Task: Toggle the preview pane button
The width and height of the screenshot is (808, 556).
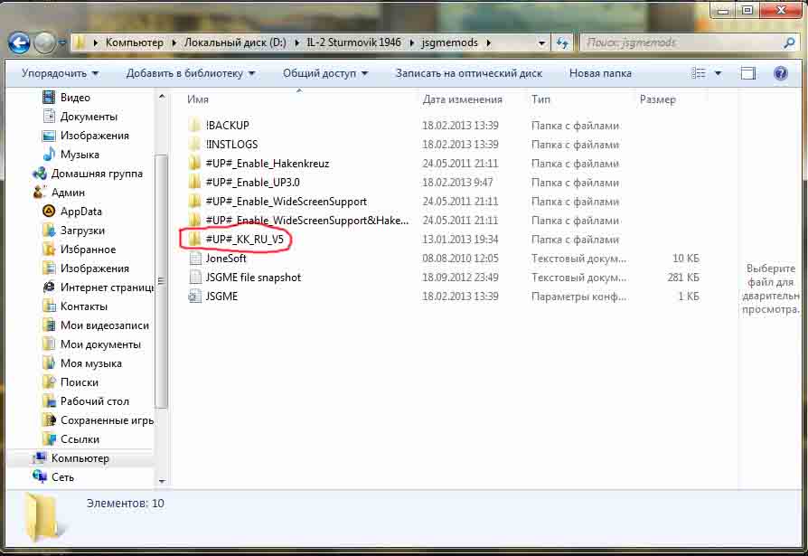Action: pos(748,73)
